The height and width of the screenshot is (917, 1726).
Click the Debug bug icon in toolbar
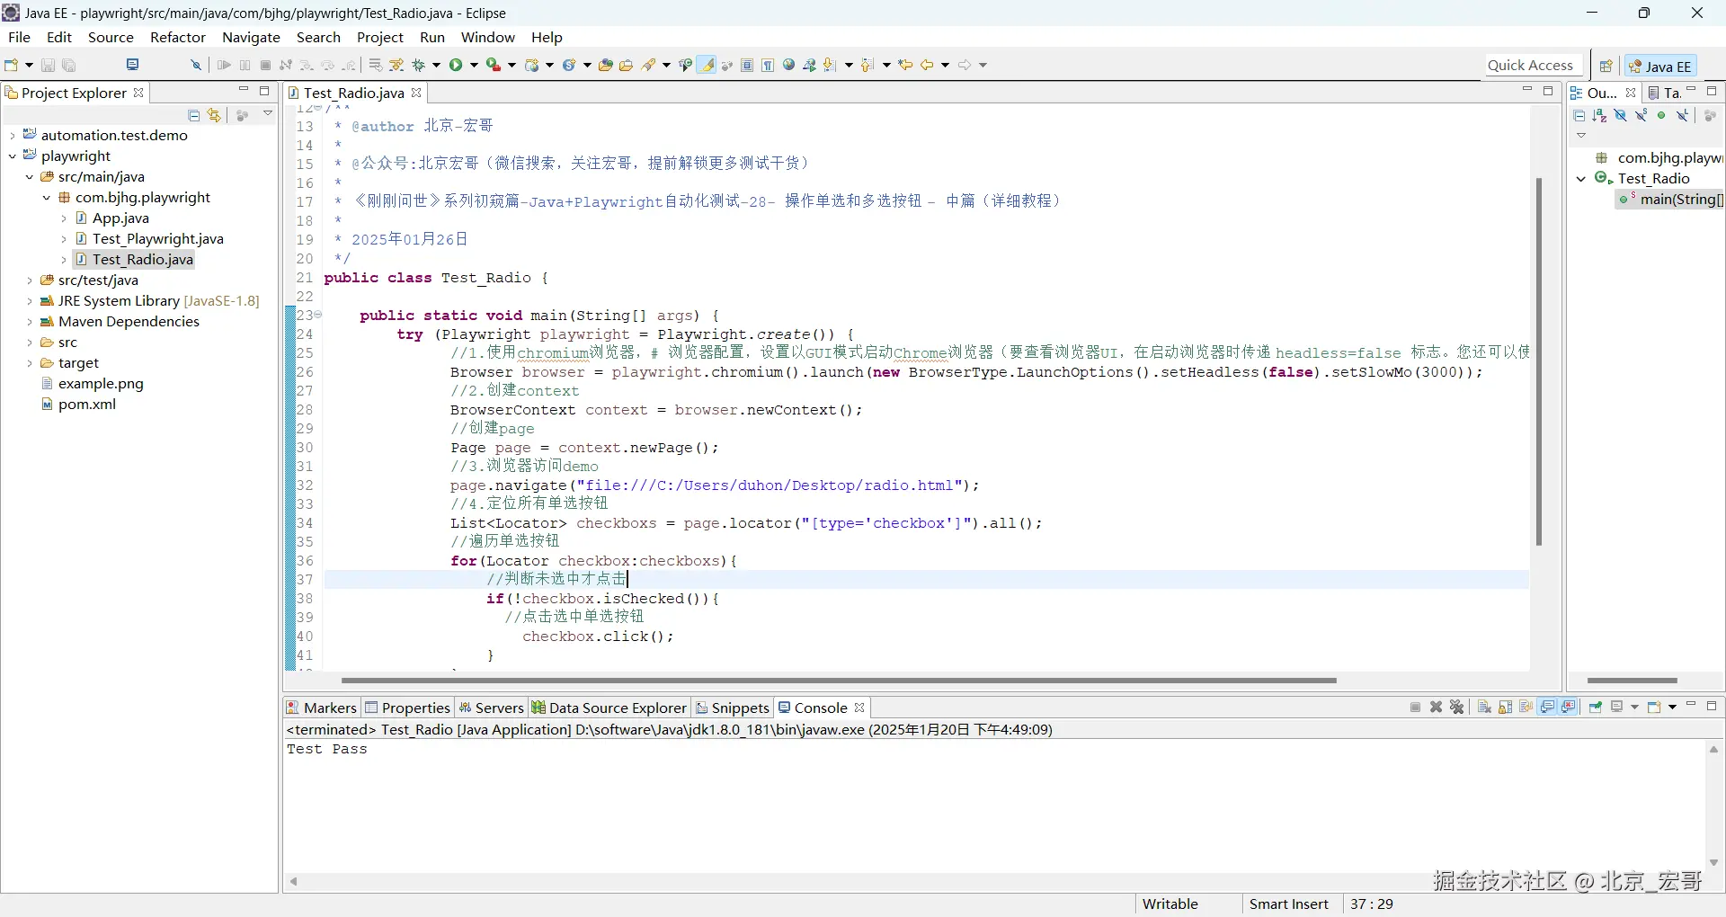(419, 65)
